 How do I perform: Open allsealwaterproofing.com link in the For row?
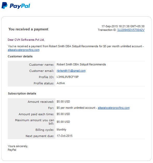(114, 108)
